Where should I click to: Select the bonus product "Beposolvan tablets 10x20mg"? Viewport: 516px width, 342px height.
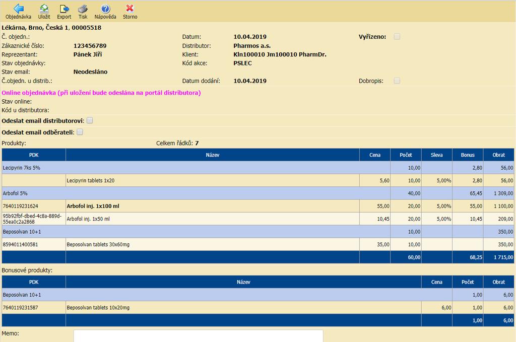(x=98, y=308)
